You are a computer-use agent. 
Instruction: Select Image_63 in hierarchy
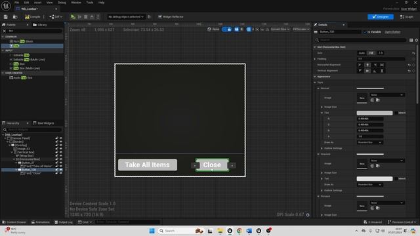22,149
